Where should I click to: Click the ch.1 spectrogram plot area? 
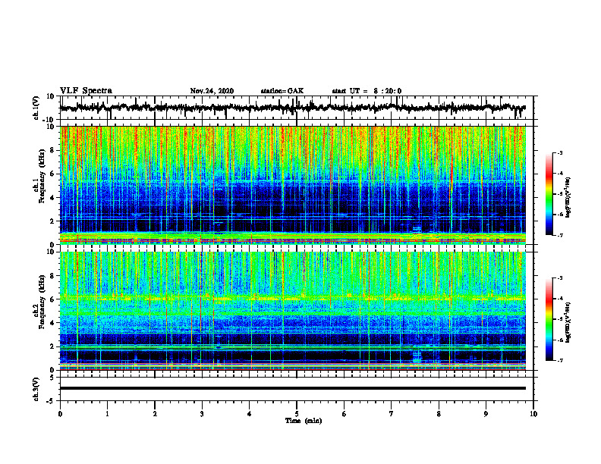pyautogui.click(x=293, y=185)
